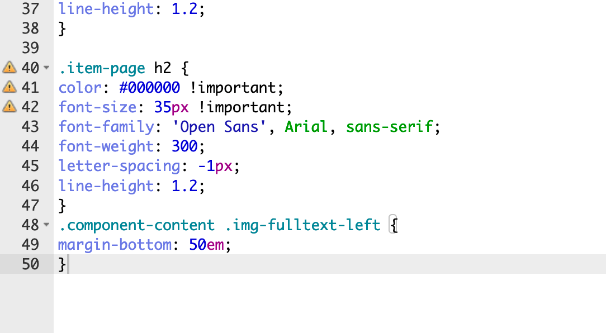The width and height of the screenshot is (606, 333).
Task: Click the !important keyword on line 41
Action: pos(236,88)
